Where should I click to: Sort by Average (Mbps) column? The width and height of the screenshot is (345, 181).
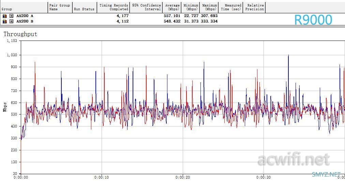pos(172,7)
